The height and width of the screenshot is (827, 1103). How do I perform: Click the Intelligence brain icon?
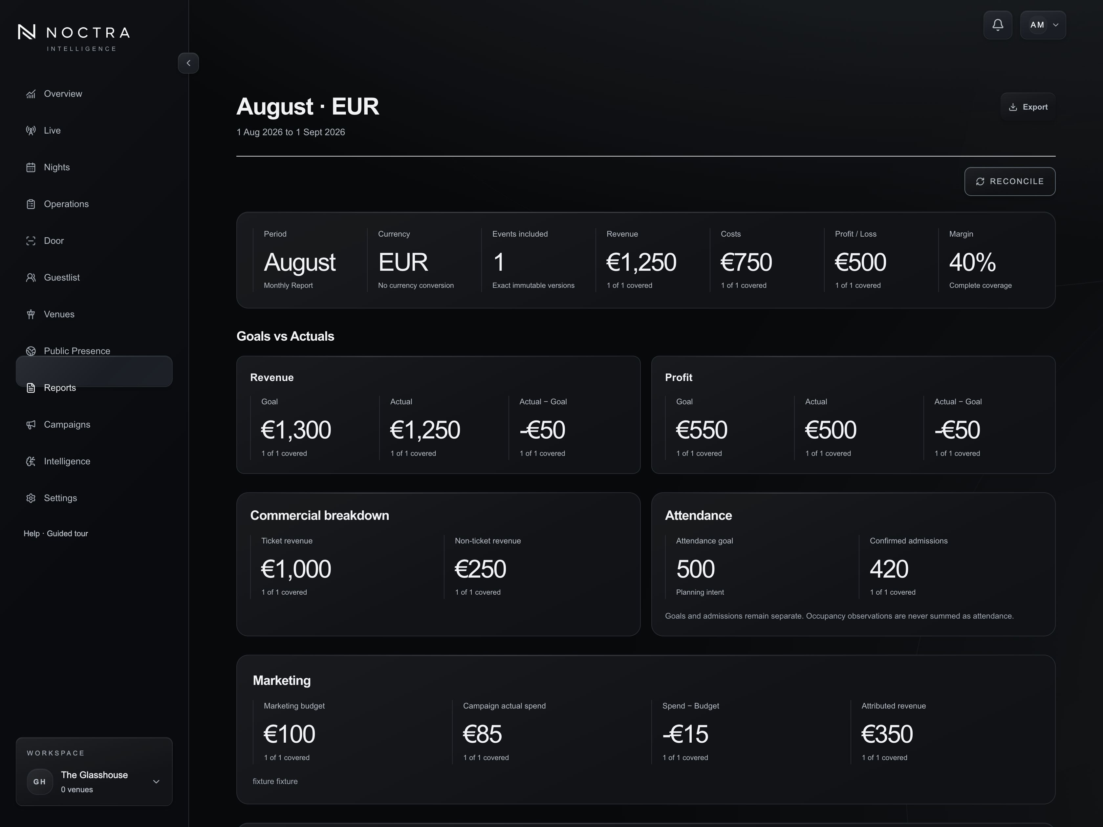pos(31,461)
